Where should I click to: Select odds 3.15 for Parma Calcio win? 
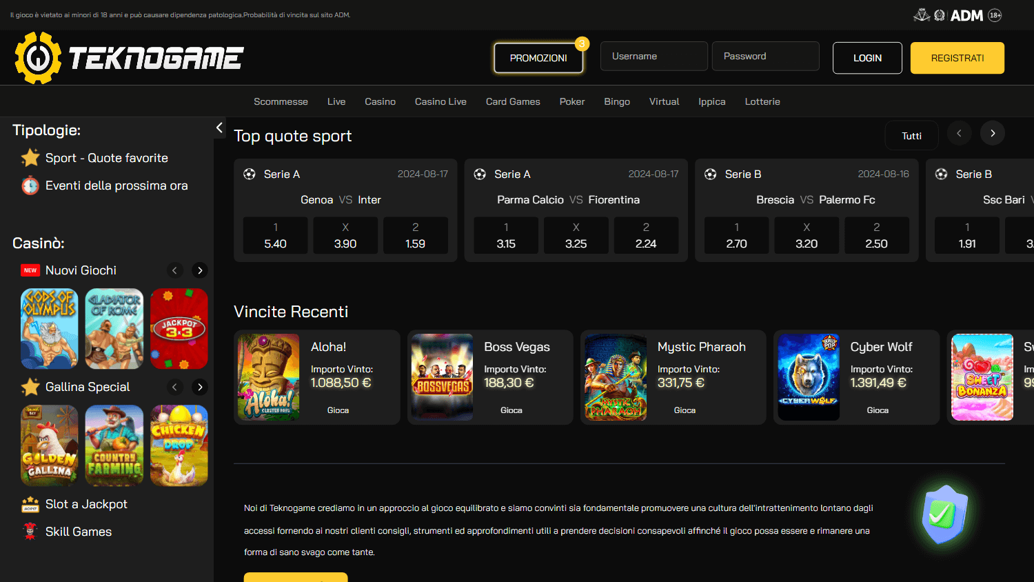(x=506, y=236)
